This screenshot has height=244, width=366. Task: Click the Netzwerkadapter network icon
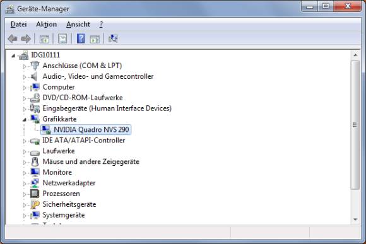coord(35,183)
